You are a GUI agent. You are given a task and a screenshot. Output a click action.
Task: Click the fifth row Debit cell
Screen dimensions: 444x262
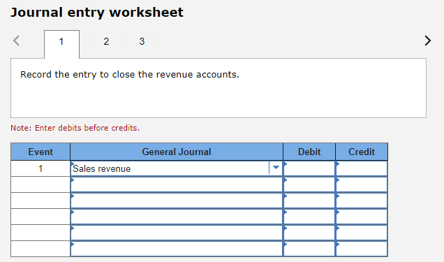309,233
